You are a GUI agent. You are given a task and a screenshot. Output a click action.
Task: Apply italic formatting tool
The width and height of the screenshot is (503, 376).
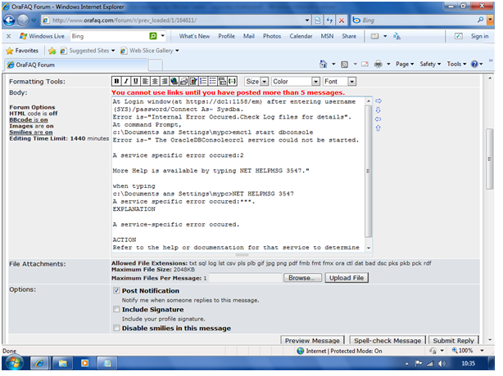(x=125, y=82)
